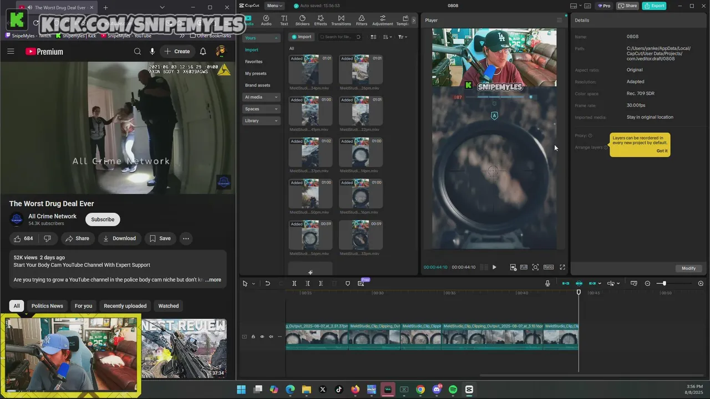The image size is (710, 399).
Task: Click the YouTube search icon
Action: [138, 52]
